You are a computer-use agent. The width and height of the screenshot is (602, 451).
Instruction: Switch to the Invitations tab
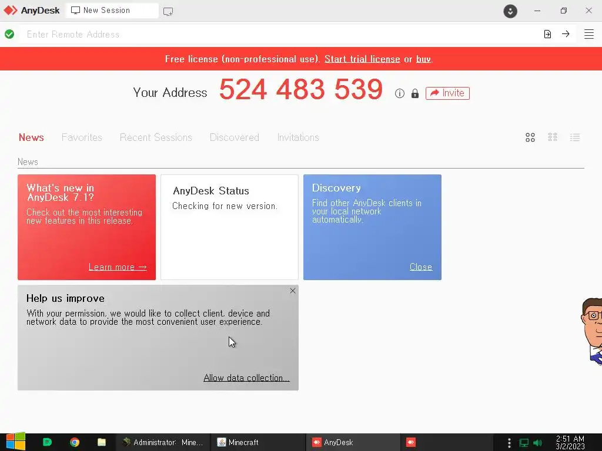click(x=298, y=137)
